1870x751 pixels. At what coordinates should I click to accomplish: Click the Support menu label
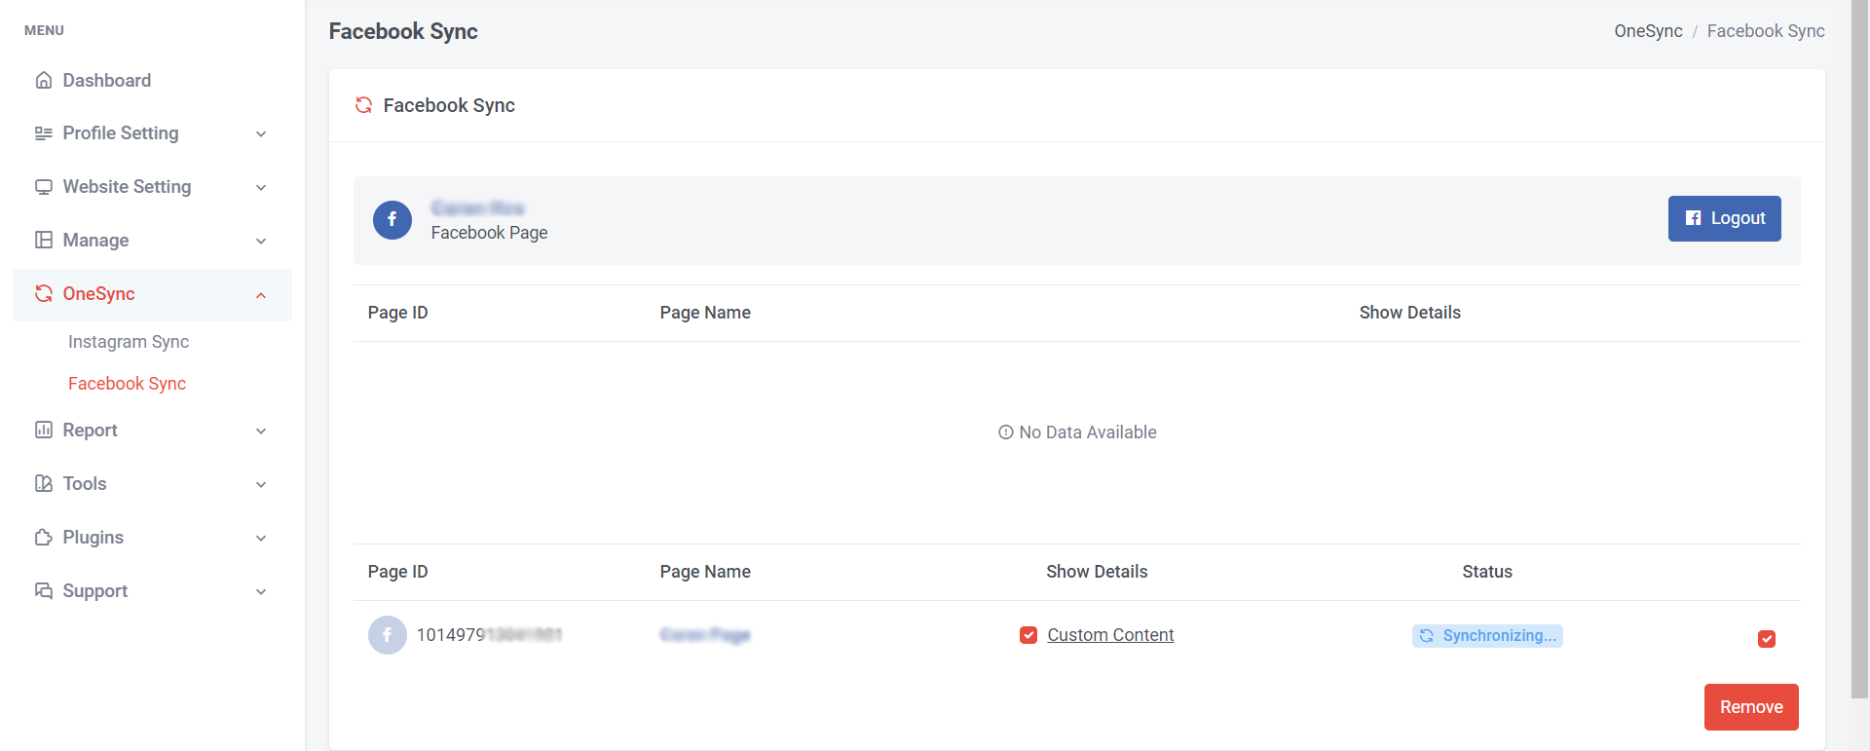click(x=95, y=591)
